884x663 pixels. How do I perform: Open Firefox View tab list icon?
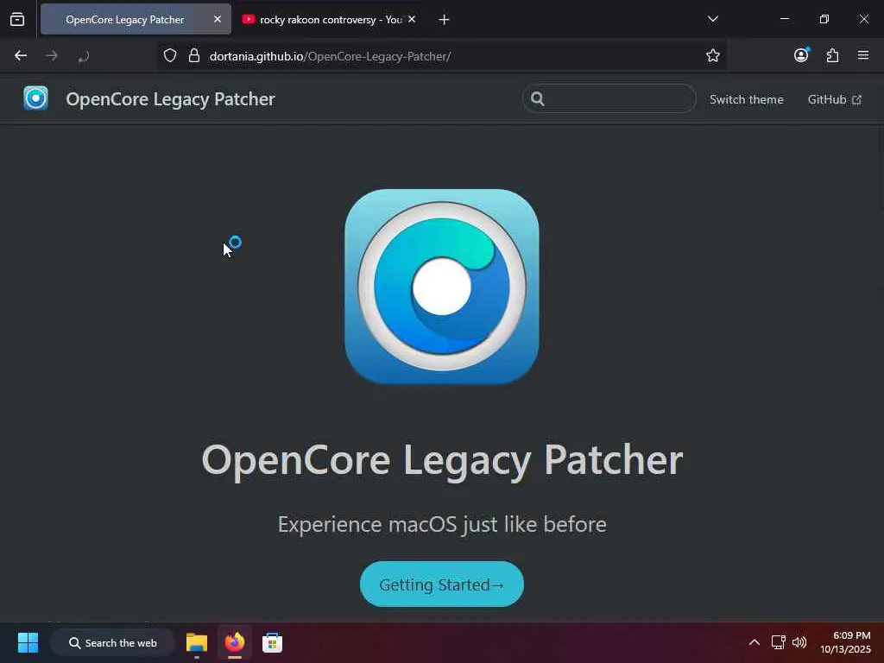[17, 19]
